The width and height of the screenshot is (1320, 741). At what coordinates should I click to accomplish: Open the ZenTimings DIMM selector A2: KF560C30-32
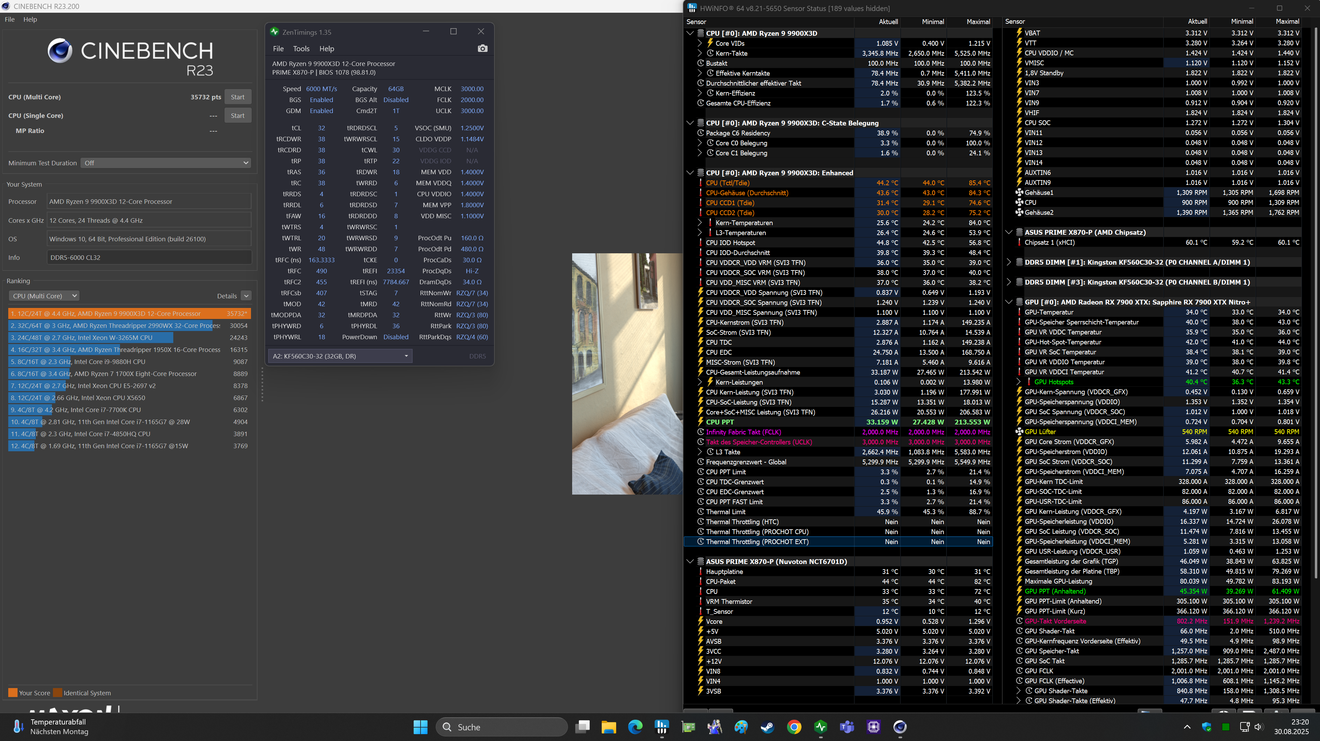[340, 356]
